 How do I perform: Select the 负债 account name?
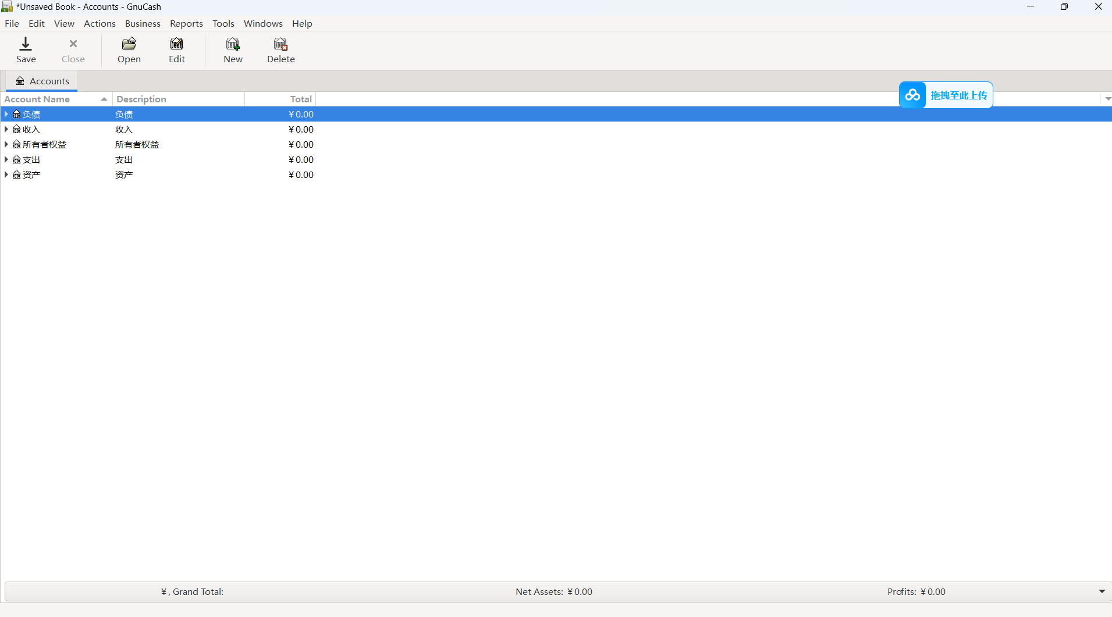click(x=31, y=115)
